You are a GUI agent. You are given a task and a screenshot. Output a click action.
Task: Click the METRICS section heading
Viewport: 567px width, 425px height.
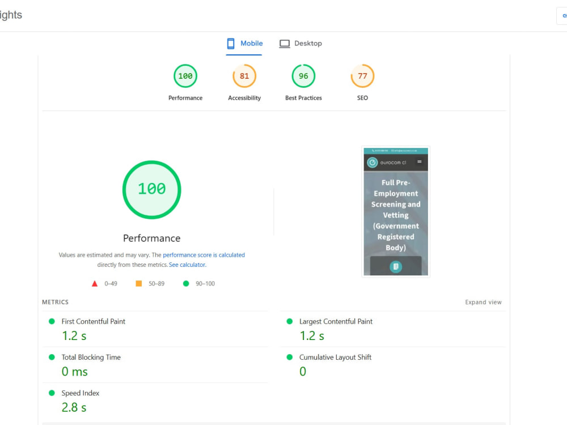tap(56, 302)
